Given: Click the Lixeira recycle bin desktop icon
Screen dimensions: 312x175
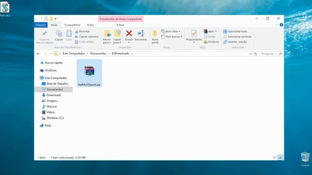Looking at the screenshot, I should (305, 159).
